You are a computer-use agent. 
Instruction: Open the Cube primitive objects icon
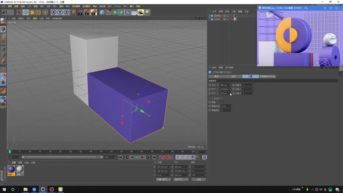coord(102,13)
